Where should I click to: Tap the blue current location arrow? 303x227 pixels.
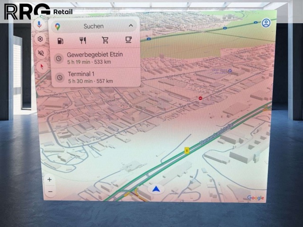[x=157, y=190]
